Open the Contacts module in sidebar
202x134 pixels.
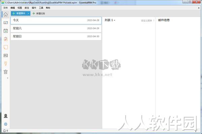5,55
